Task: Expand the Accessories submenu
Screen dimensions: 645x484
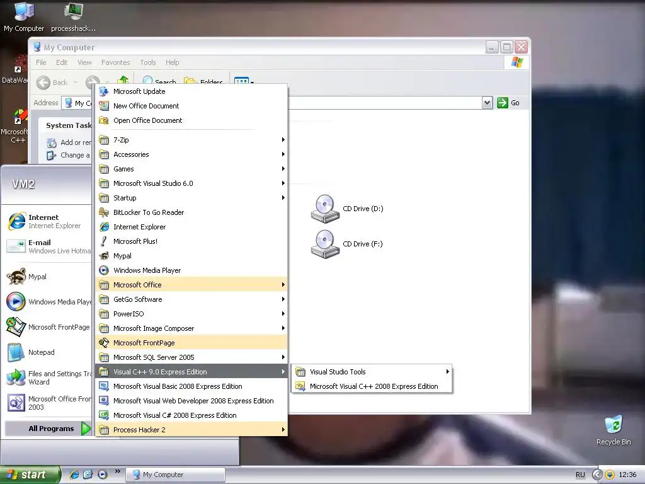Action: tap(191, 154)
